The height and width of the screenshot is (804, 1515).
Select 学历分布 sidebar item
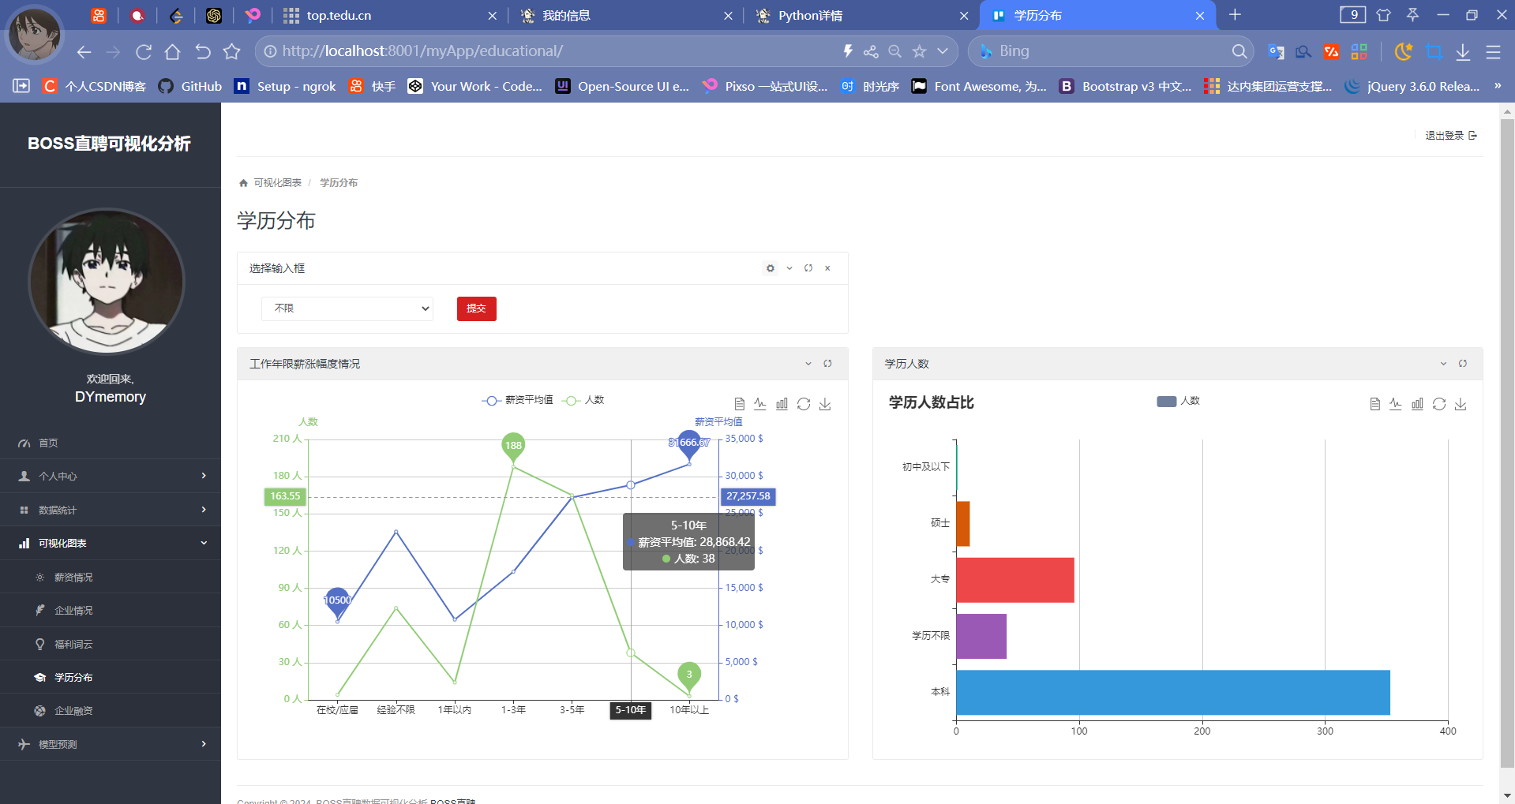click(x=111, y=678)
